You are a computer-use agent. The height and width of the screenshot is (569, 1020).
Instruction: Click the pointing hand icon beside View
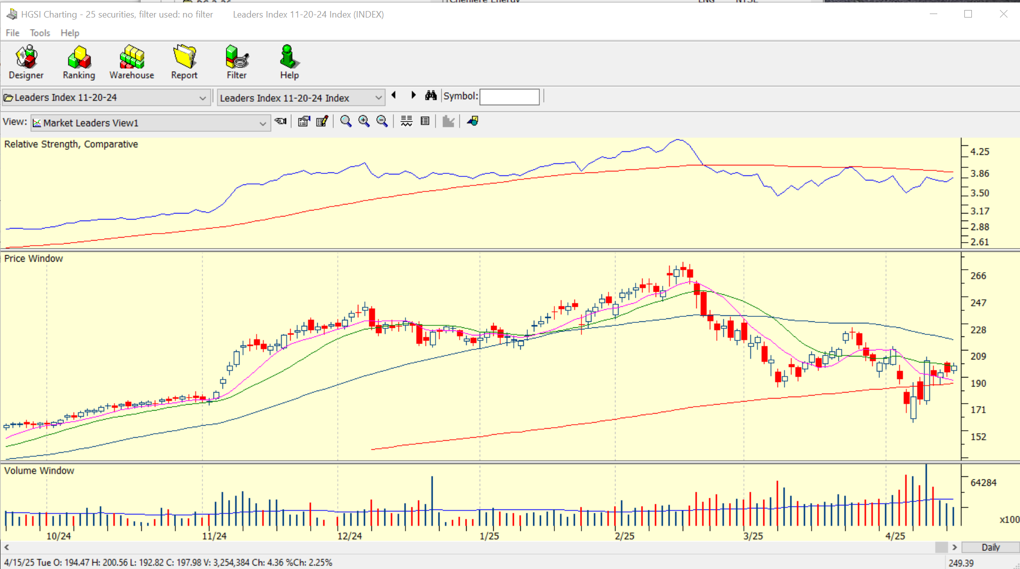tap(281, 121)
